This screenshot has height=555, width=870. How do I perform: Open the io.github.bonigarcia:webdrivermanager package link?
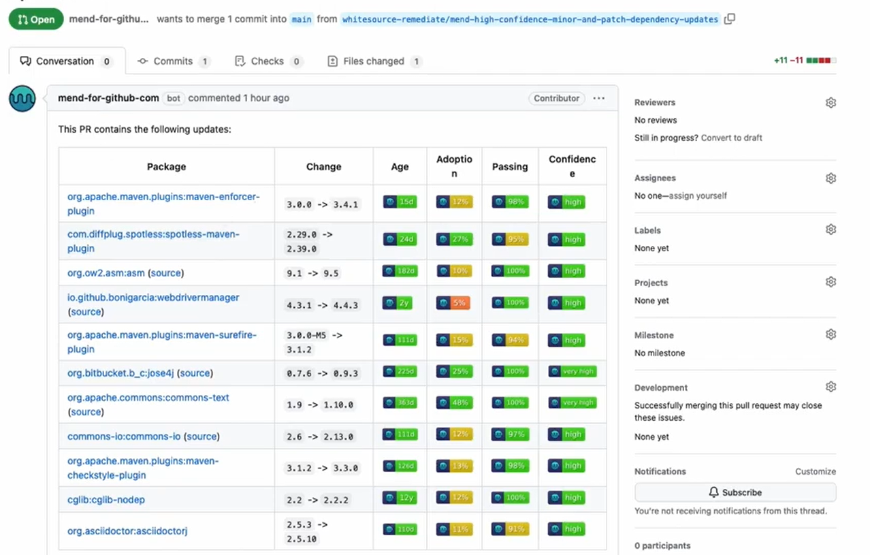153,298
